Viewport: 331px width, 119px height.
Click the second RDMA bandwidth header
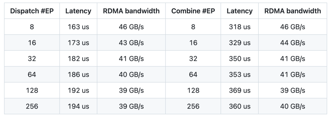click(x=293, y=11)
